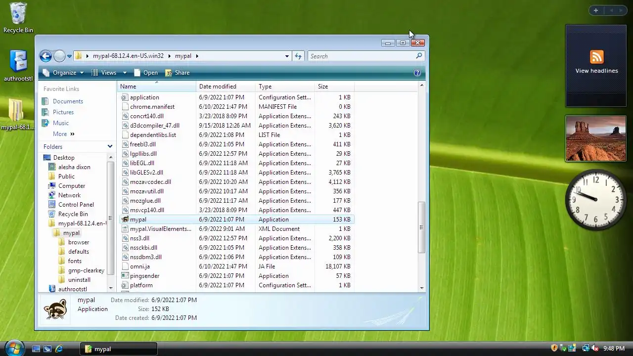Click the plus button to add gadgets
The width and height of the screenshot is (633, 356).
596,10
